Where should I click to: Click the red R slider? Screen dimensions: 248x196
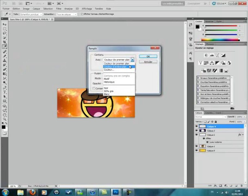click(221, 26)
